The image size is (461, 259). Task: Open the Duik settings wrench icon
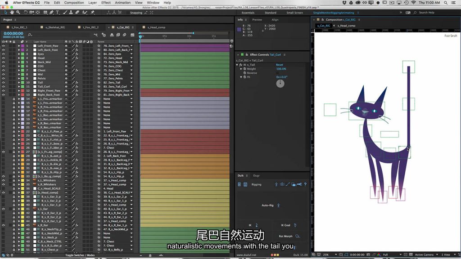(x=299, y=184)
